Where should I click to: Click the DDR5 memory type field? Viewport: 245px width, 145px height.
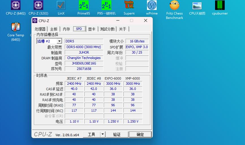tap(84, 41)
